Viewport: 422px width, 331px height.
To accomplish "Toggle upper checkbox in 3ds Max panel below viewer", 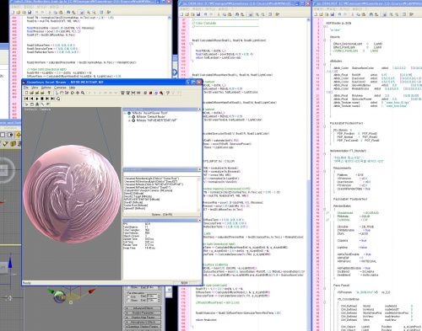I will click(x=129, y=296).
